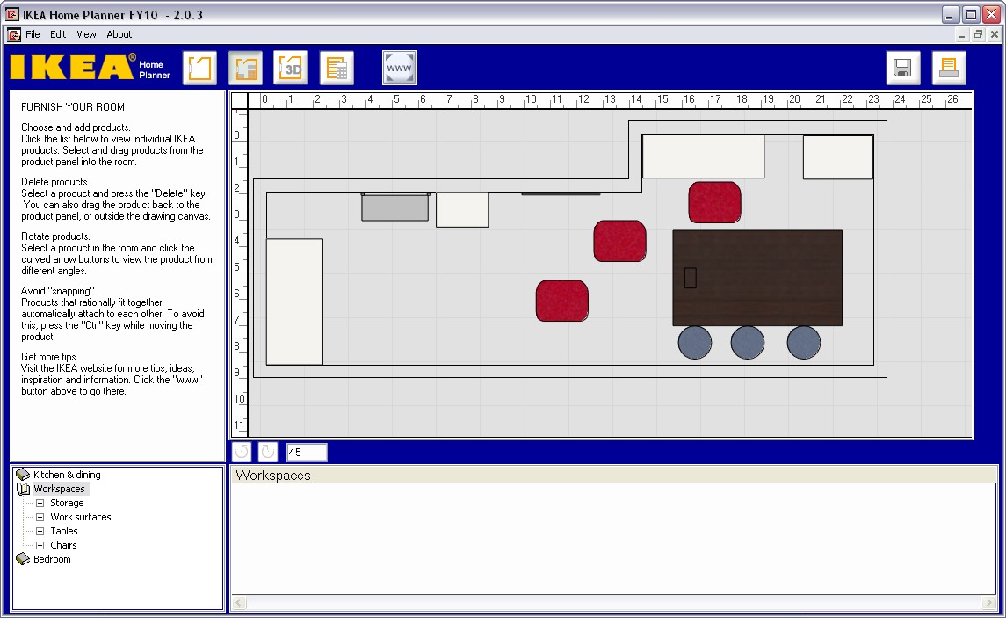Visit IKEA website via www button
Screen dimensions: 1006x618
[399, 68]
